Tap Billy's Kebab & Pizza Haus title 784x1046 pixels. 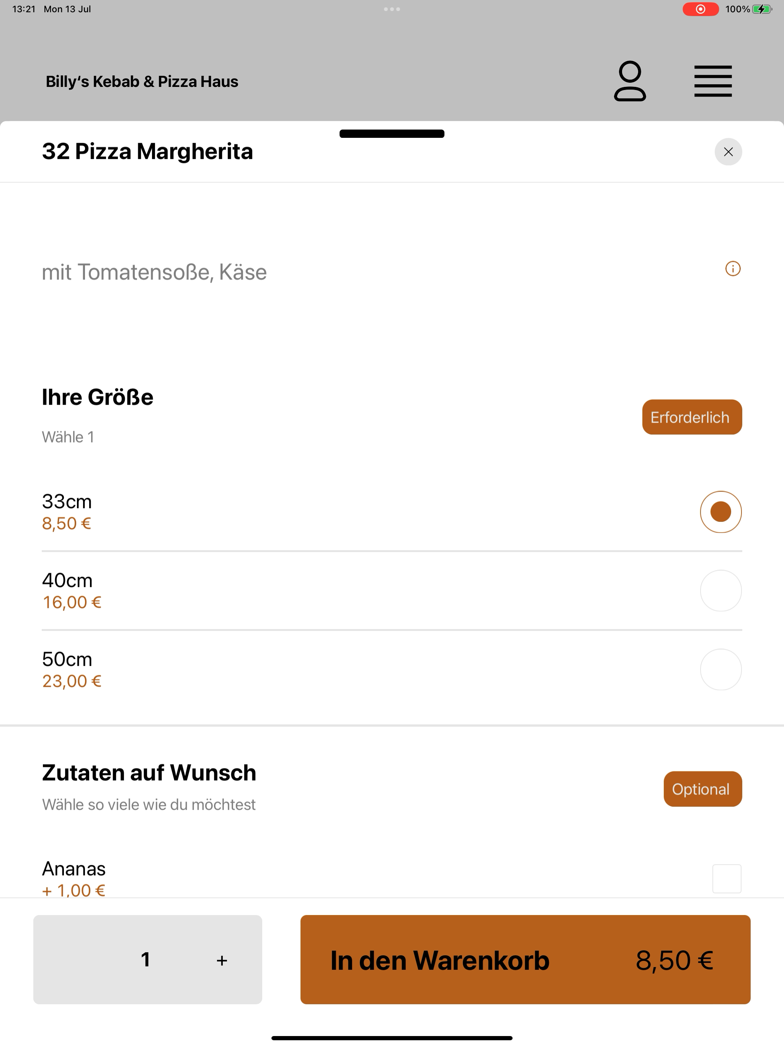point(142,81)
